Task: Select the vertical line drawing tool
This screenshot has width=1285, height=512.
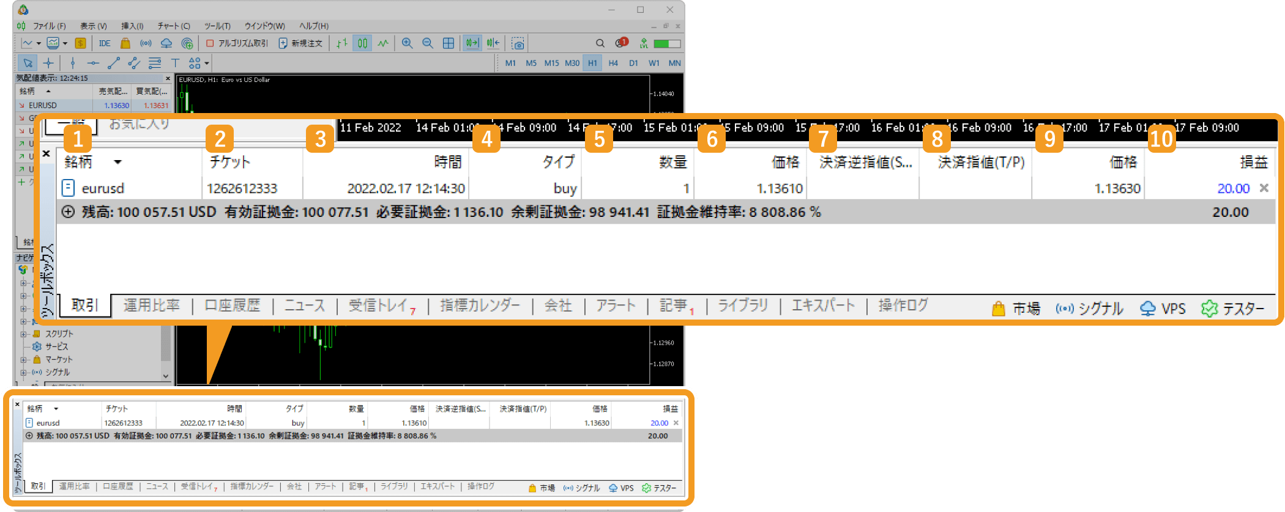Action: [73, 63]
